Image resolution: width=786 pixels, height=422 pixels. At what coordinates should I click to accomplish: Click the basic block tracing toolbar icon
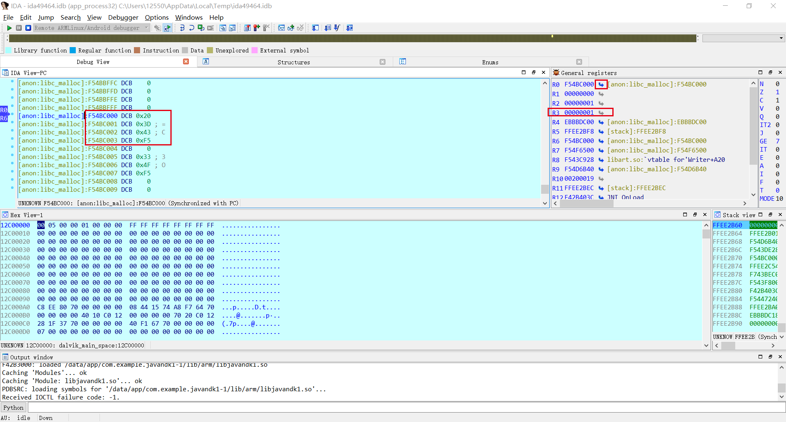tap(349, 28)
